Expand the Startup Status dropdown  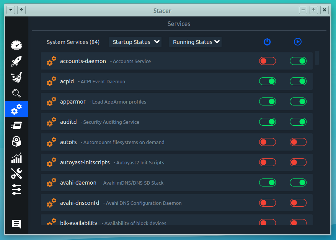(x=135, y=42)
